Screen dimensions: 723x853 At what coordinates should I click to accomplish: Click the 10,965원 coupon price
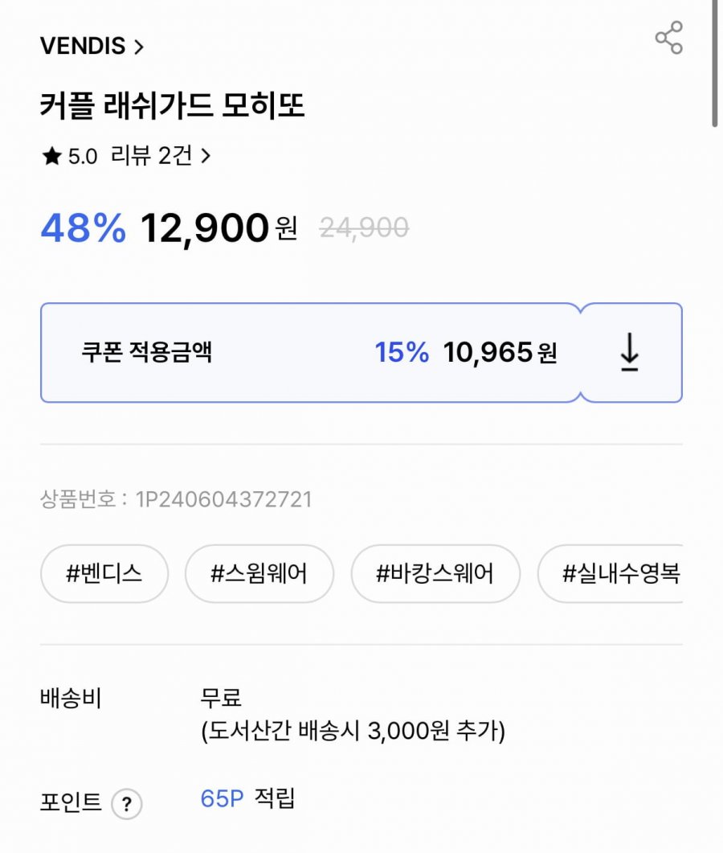click(500, 352)
